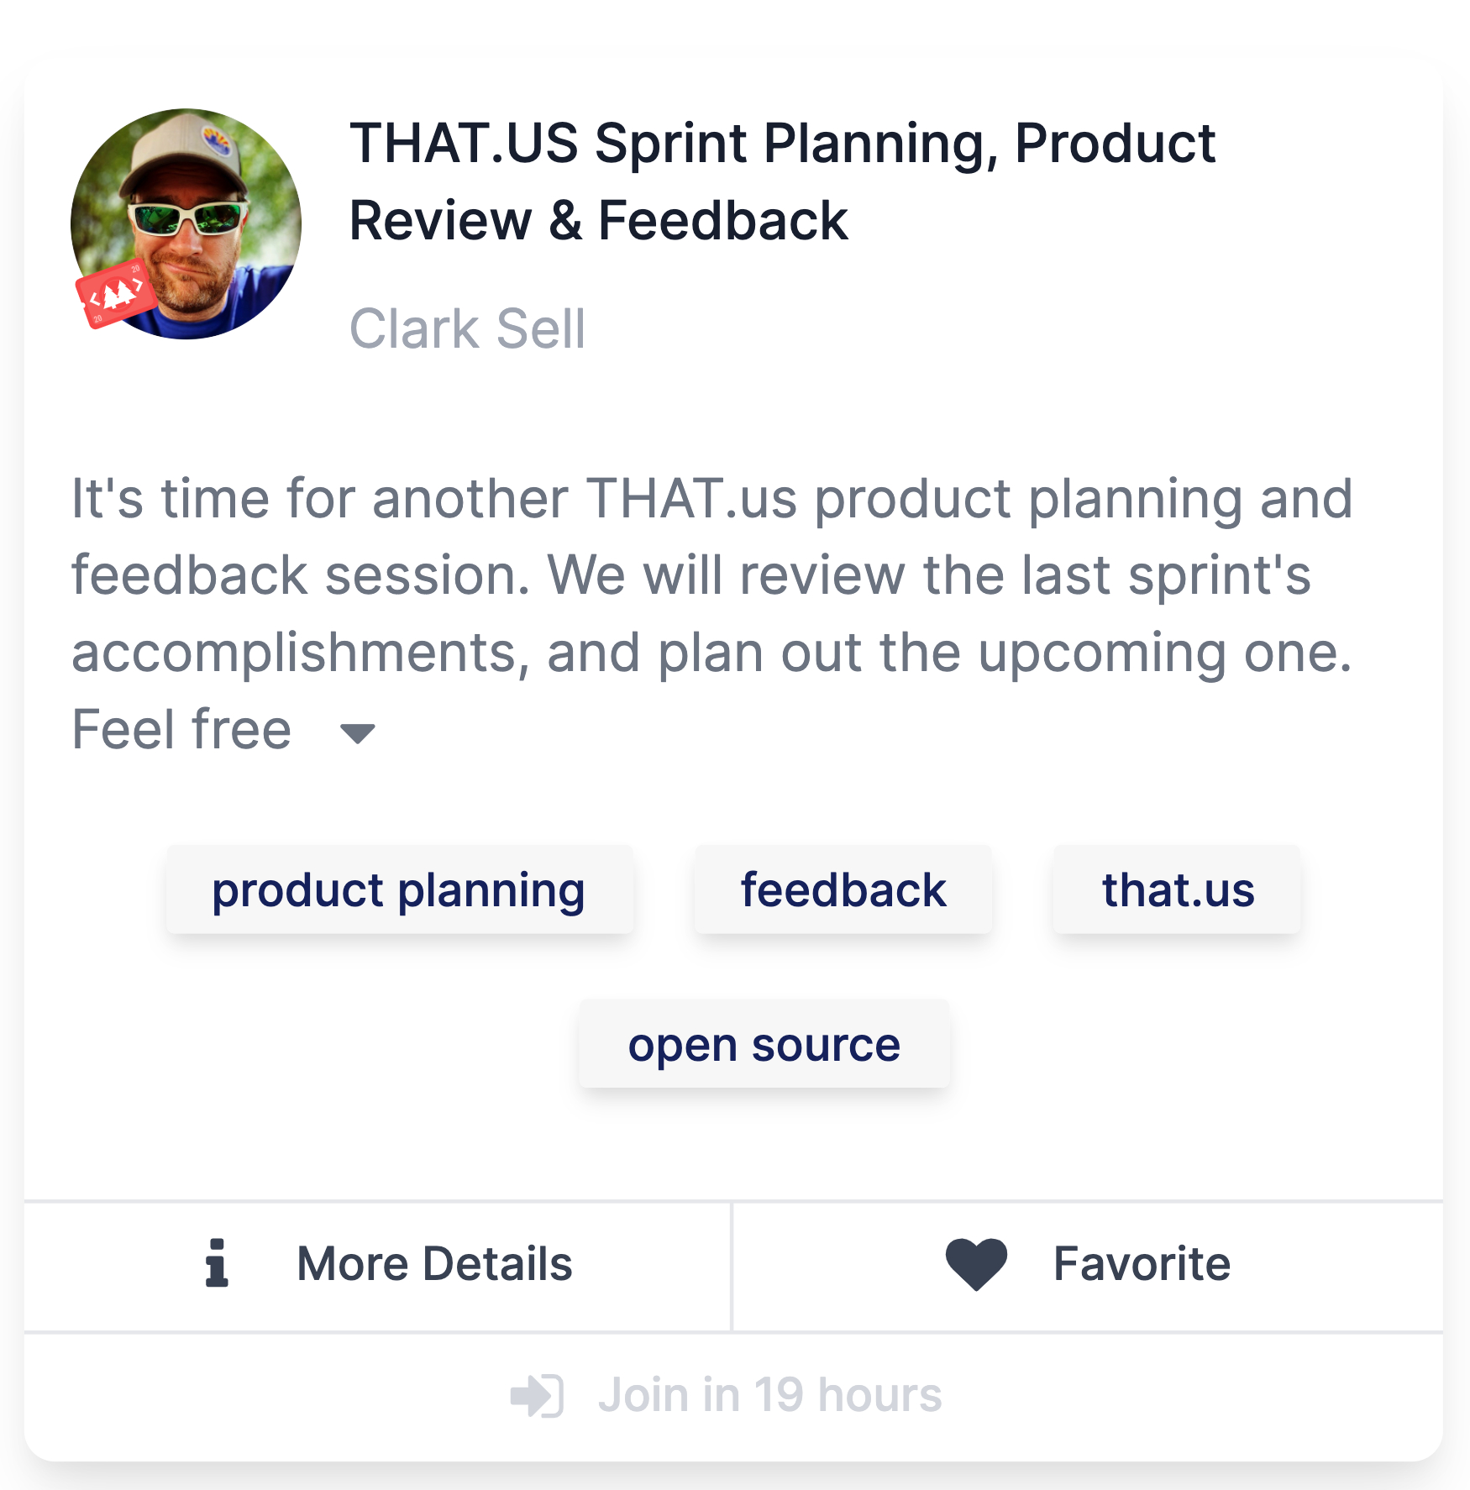
Task: Open the 'open source' tag
Action: [764, 1045]
